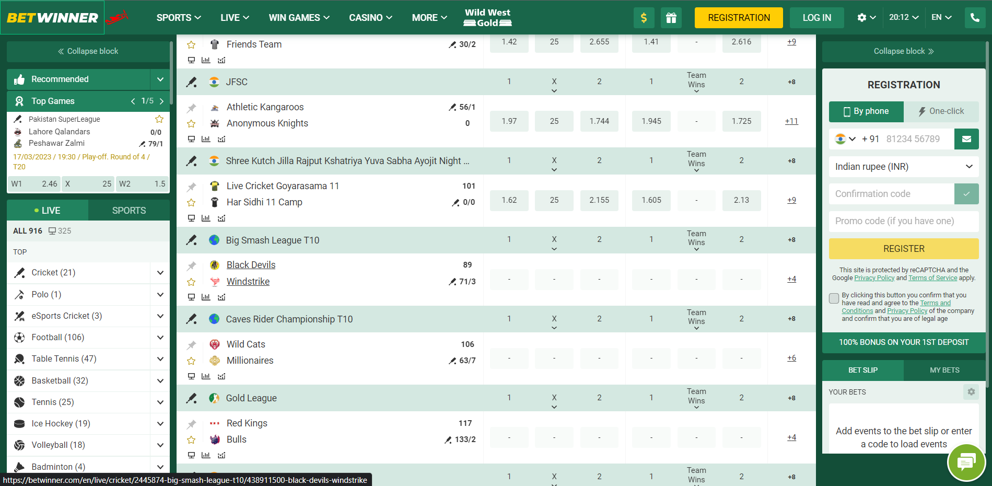Select the By phone registration option
The image size is (992, 486).
[x=866, y=111]
